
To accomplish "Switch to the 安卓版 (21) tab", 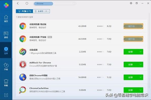I will click(x=41, y=11).
